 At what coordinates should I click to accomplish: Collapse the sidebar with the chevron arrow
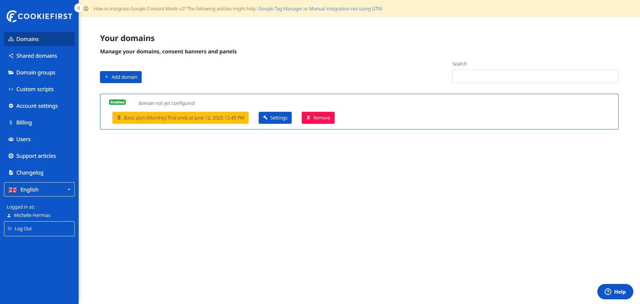79,8
